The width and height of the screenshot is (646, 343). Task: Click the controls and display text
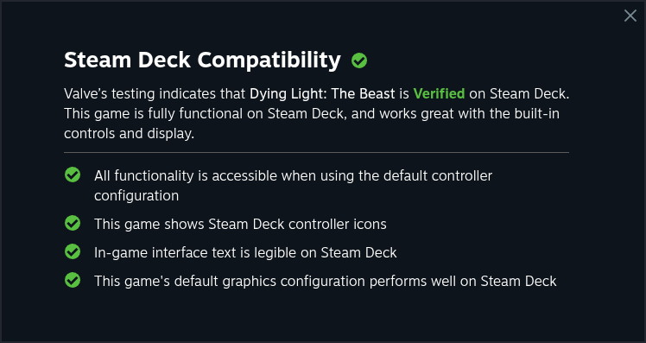click(x=129, y=134)
